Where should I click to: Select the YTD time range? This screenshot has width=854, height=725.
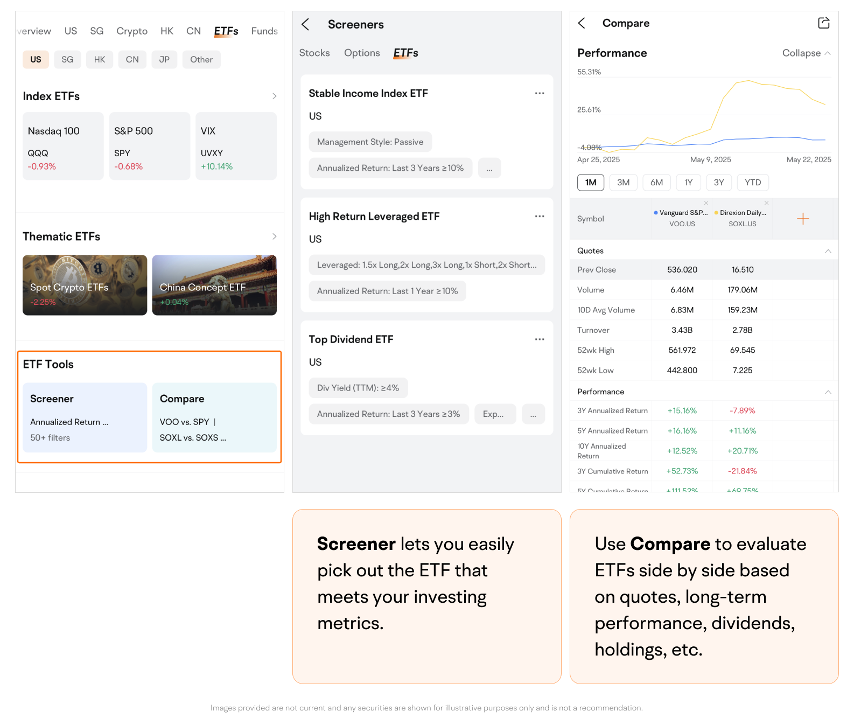point(752,183)
